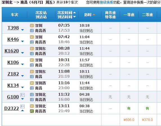Click the 一等座 column header

pos(129,15)
